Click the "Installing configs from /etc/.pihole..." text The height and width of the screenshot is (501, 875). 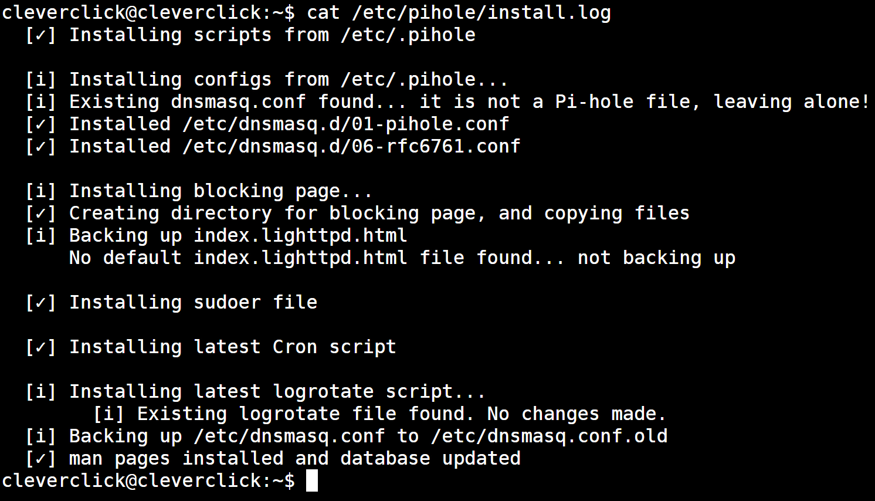288,80
